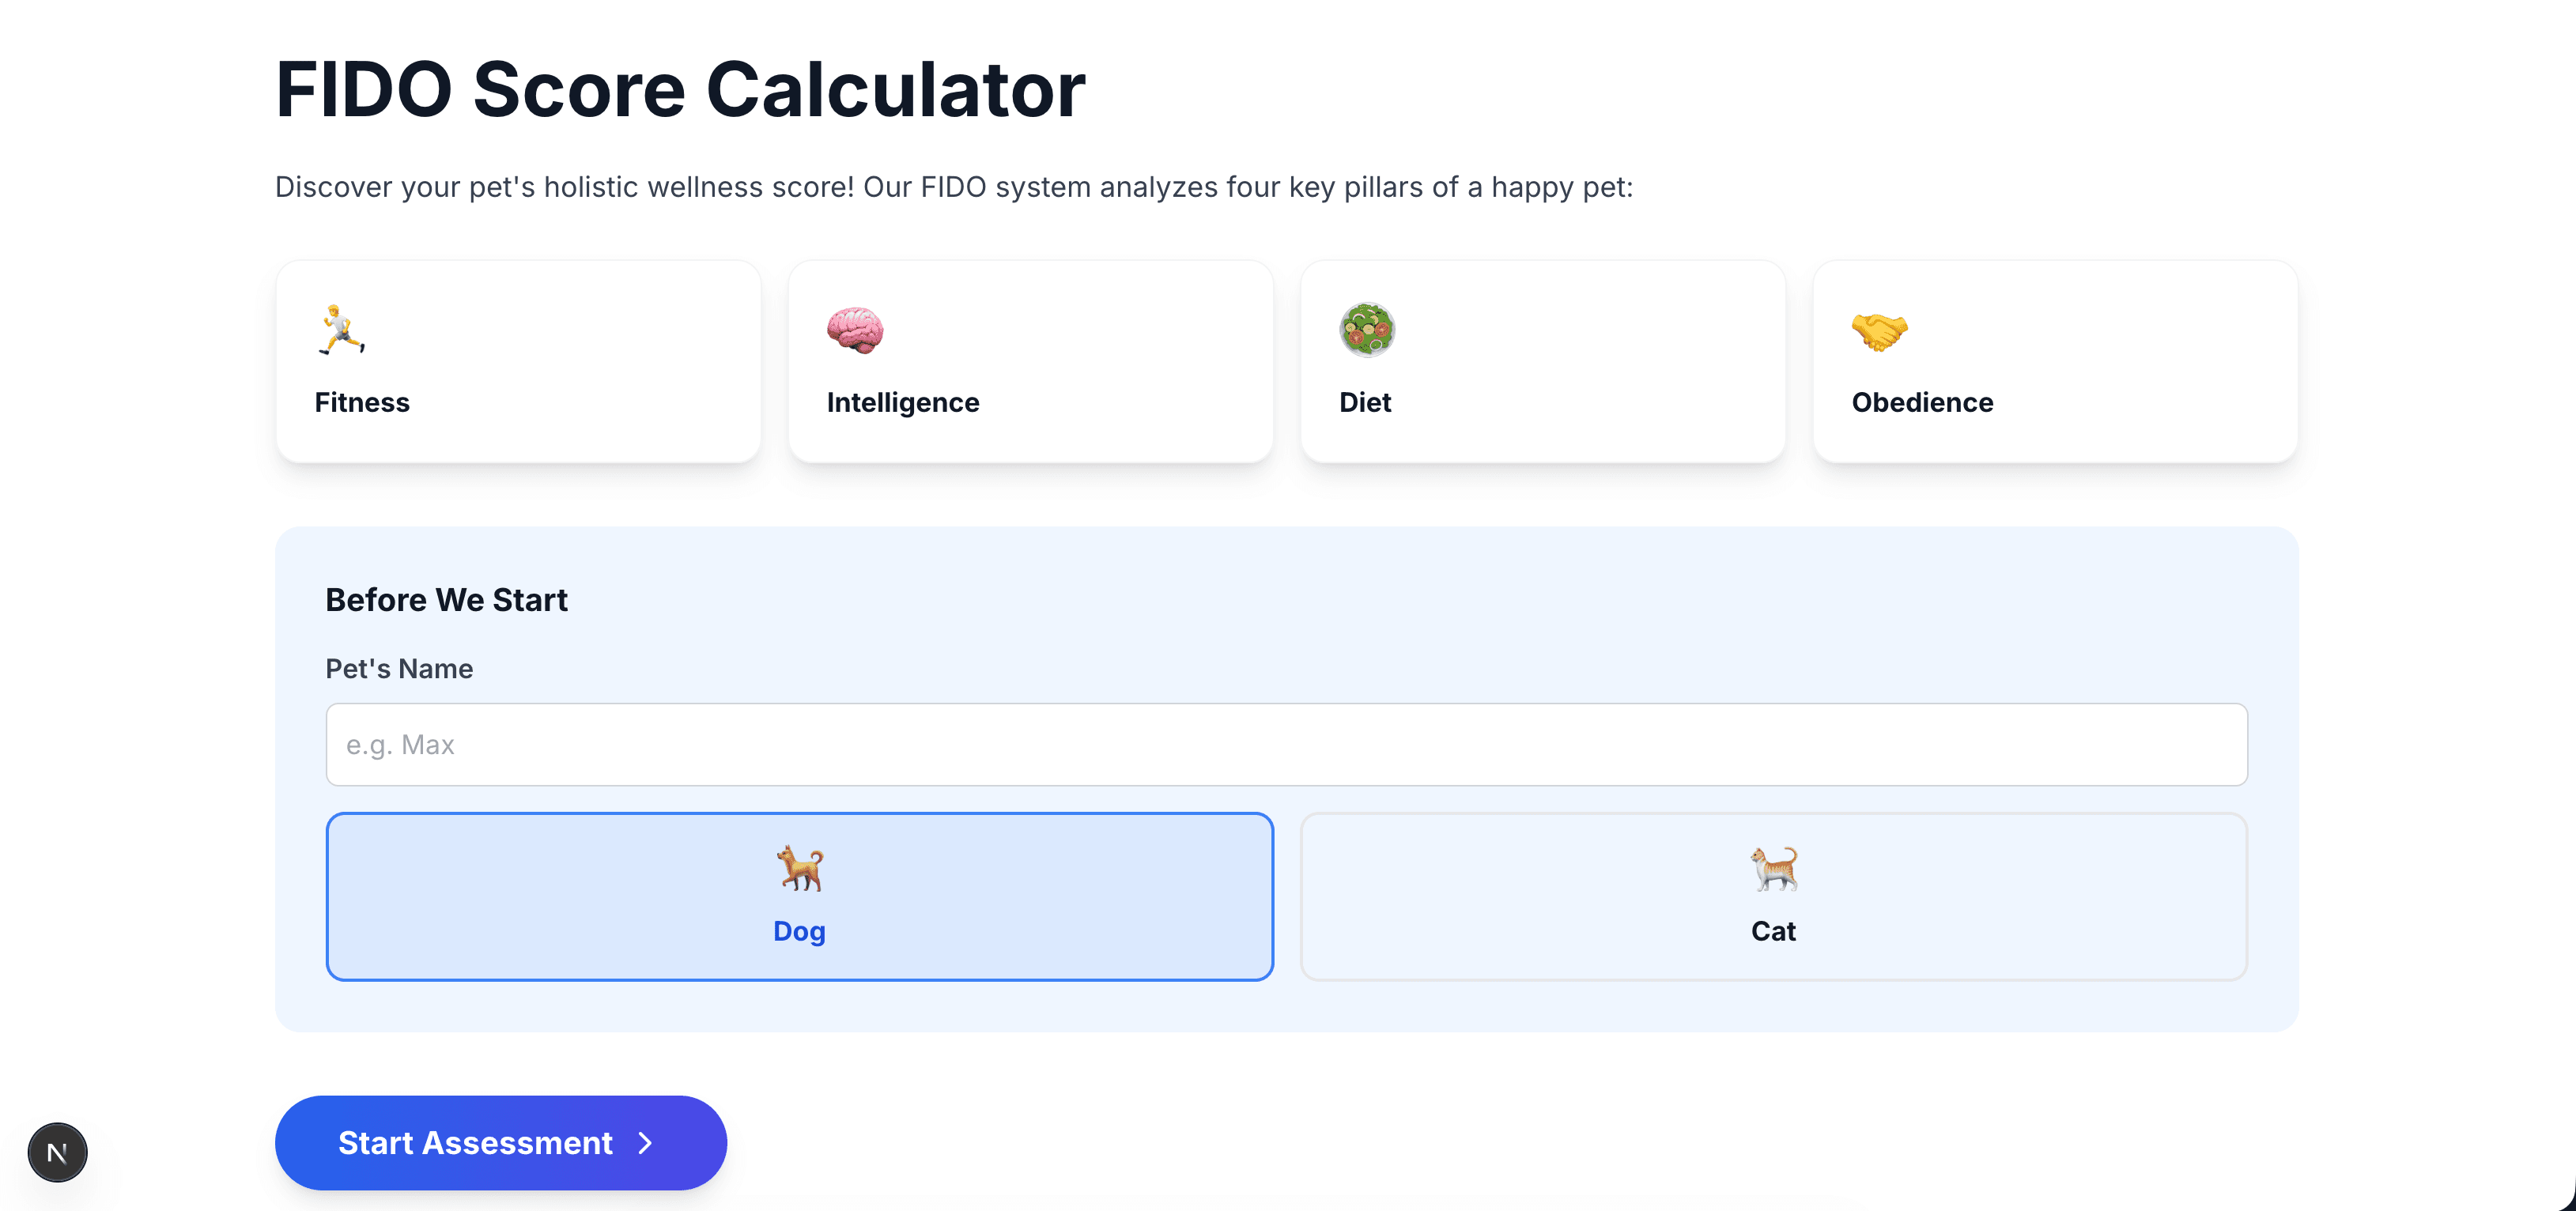The image size is (2576, 1211).
Task: Click the brain icon on the Intelligence card
Action: pyautogui.click(x=856, y=330)
